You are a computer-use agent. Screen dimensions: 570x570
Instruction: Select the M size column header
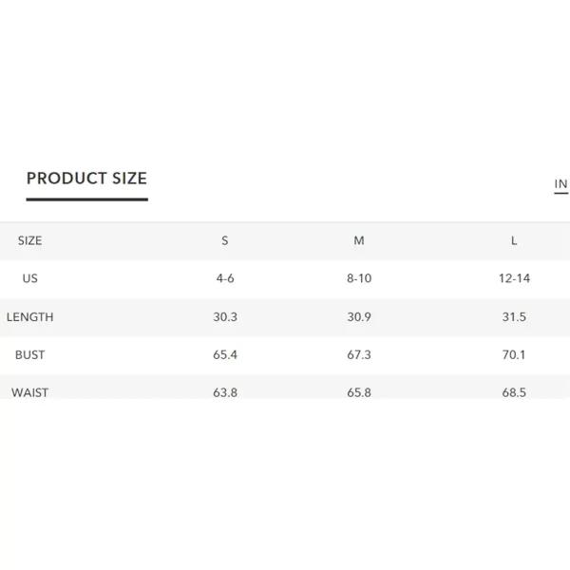(359, 240)
